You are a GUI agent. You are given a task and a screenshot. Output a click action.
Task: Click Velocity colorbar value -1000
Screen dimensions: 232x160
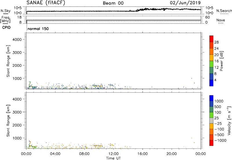220,140
